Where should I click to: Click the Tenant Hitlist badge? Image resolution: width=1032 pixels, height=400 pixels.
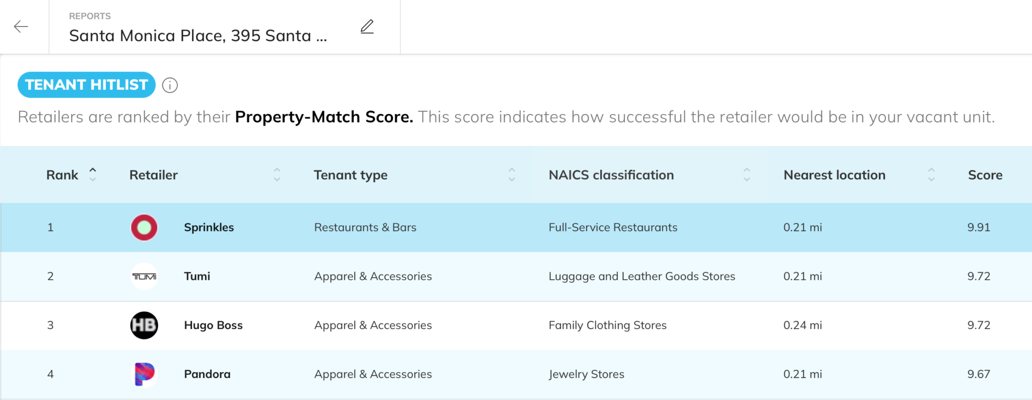(87, 85)
